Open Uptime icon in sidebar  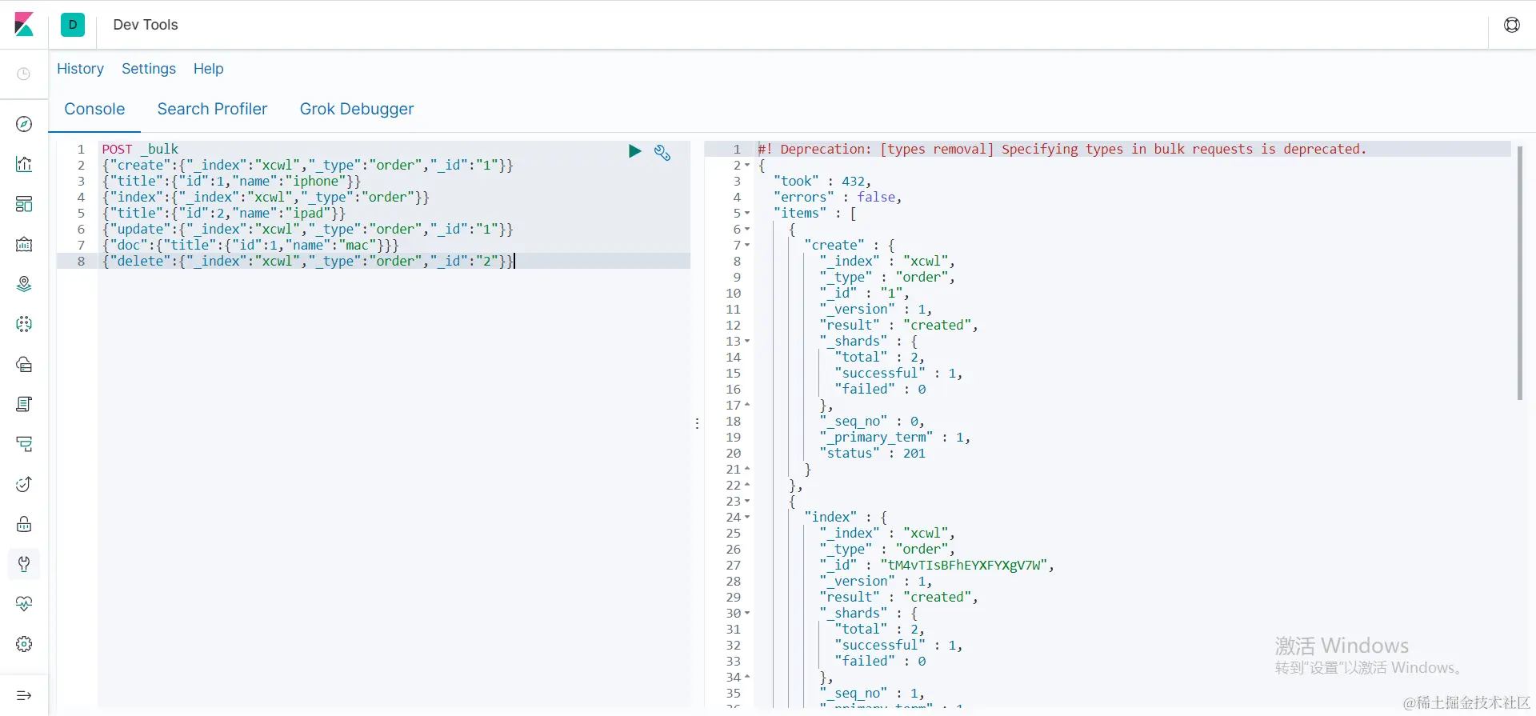pyautogui.click(x=24, y=484)
